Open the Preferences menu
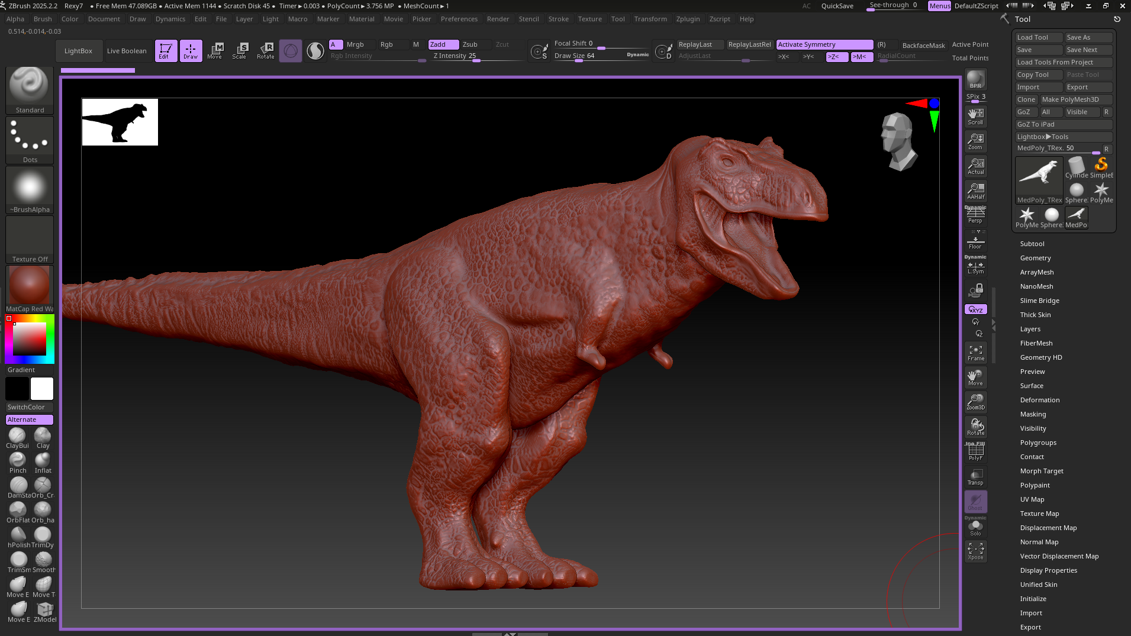This screenshot has height=636, width=1131. (x=459, y=19)
